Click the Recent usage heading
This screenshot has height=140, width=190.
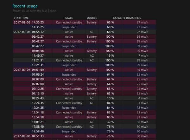(x=25, y=6)
